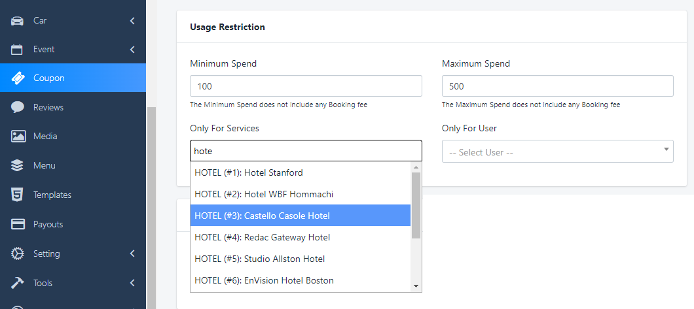Click the Tools hammer icon
The height and width of the screenshot is (309, 694).
tap(18, 283)
